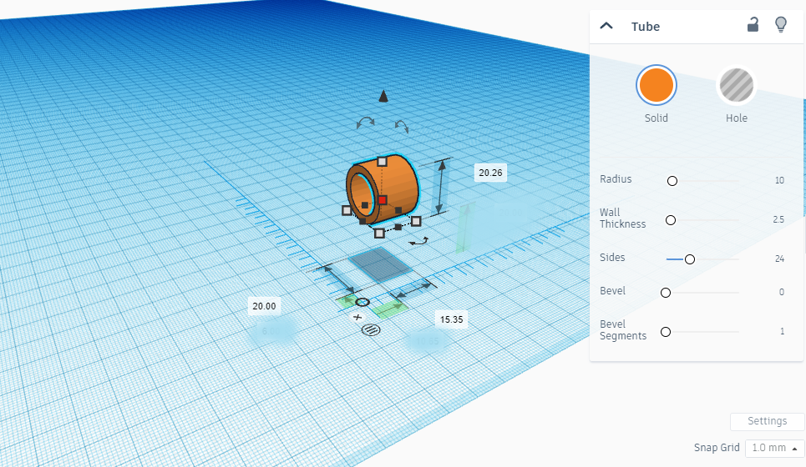Click the white top height handle
806x467 pixels.
pos(382,162)
